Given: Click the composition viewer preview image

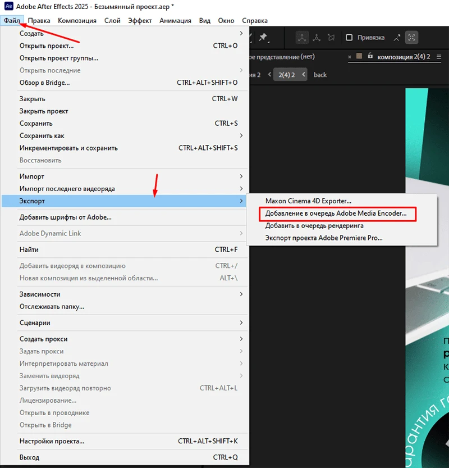Looking at the screenshot, I should point(427,278).
